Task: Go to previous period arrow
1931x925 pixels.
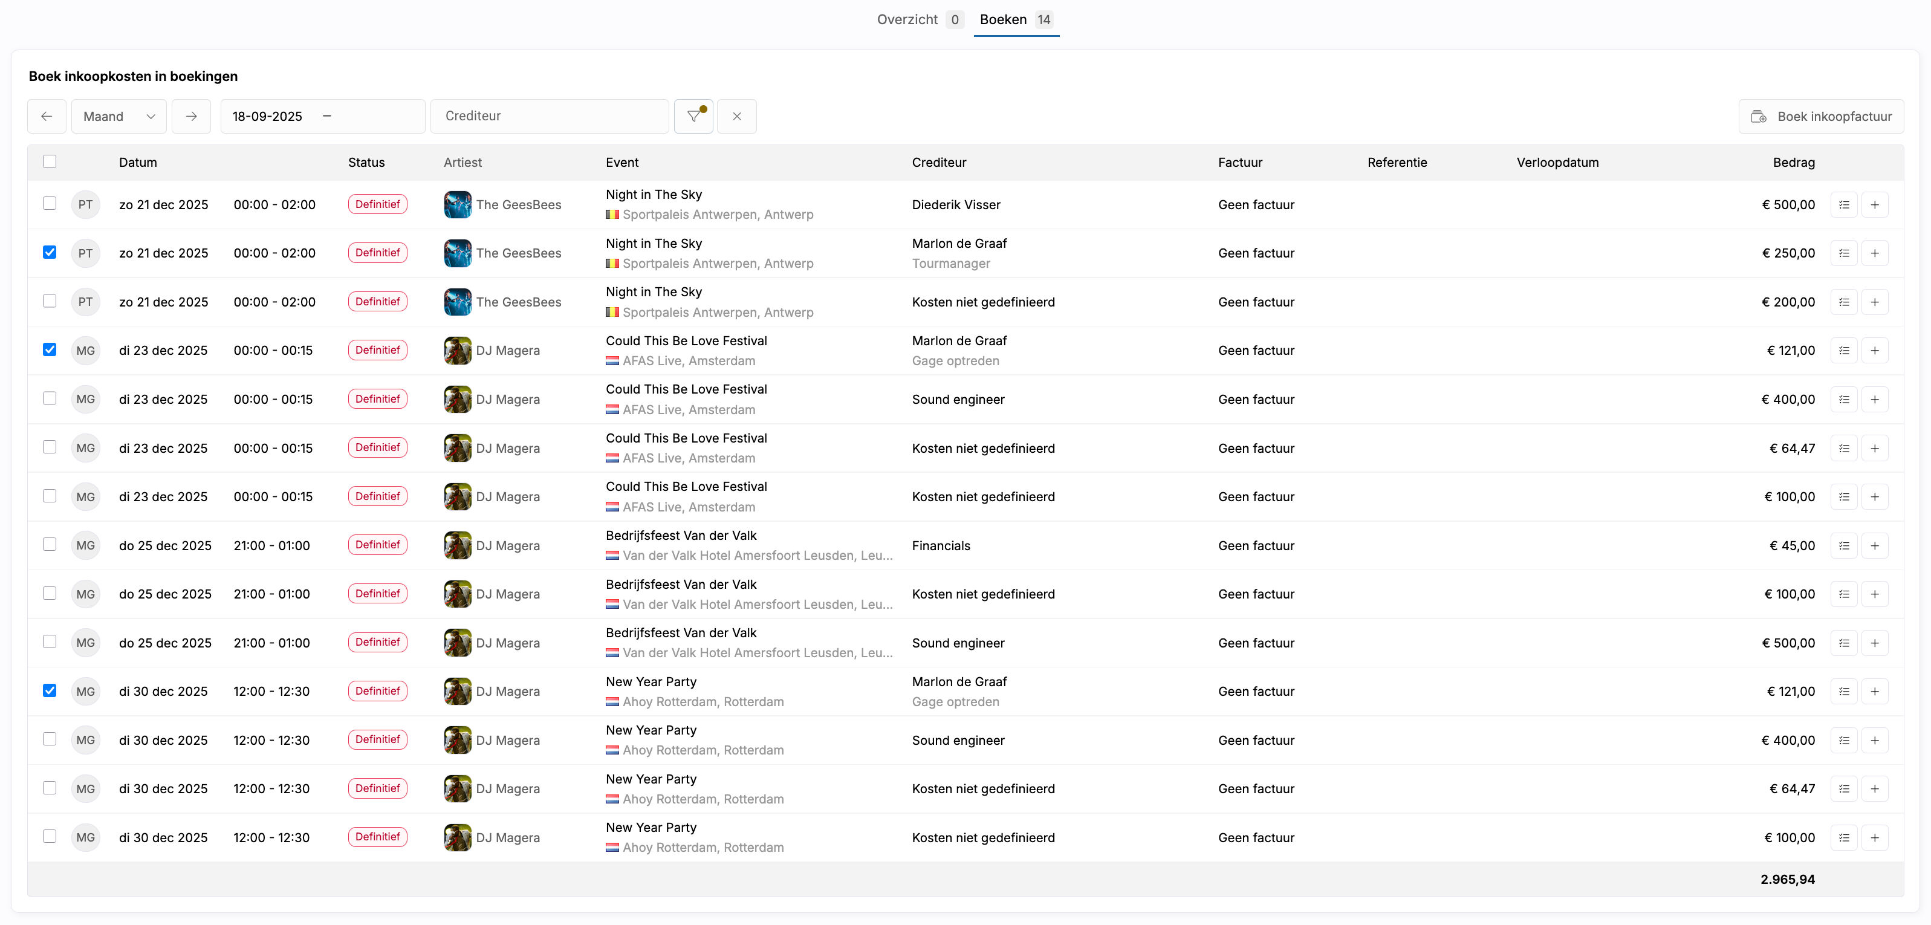Action: pyautogui.click(x=47, y=116)
